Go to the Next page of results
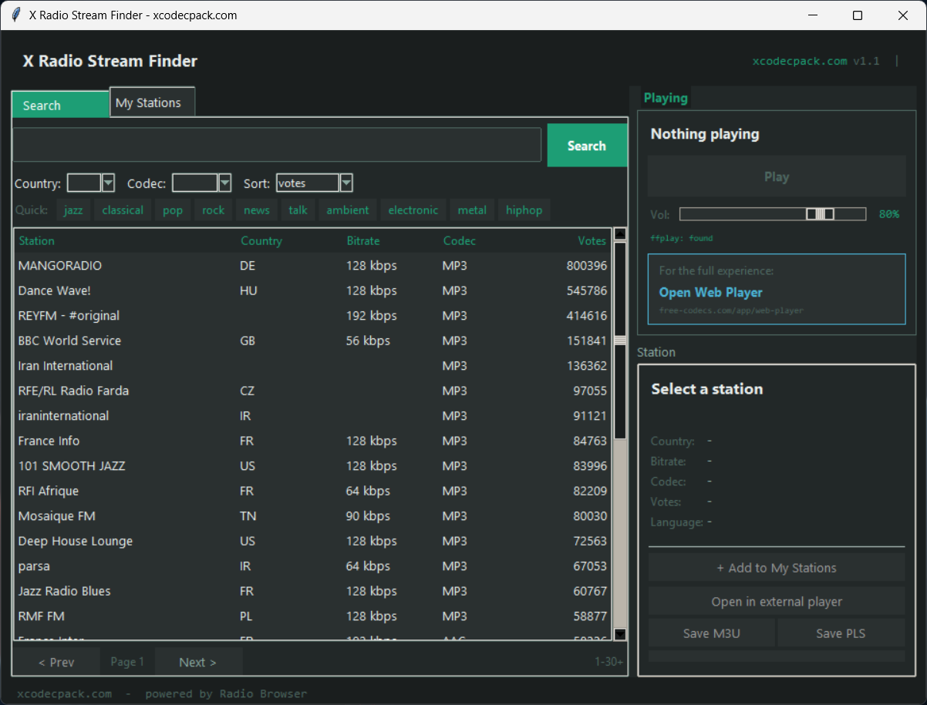The width and height of the screenshot is (927, 705). [198, 662]
